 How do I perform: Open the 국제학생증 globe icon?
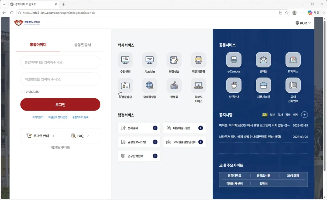click(149, 86)
